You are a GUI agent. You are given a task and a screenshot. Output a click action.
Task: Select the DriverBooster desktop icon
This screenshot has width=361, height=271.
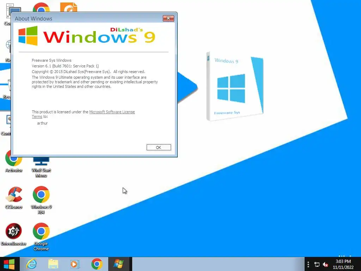pyautogui.click(x=14, y=234)
